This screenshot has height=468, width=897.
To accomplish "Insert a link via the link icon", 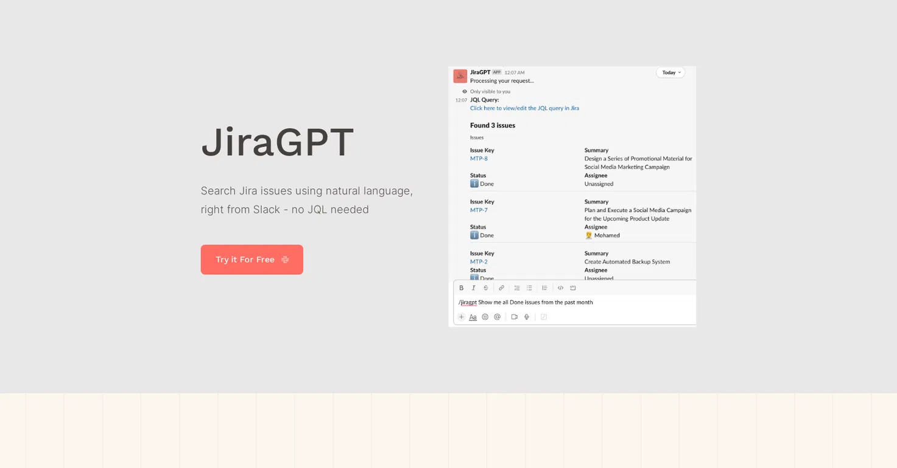I will tap(501, 288).
